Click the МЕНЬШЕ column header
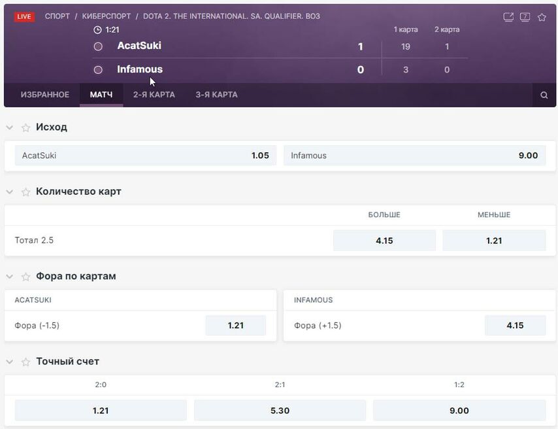 point(494,215)
